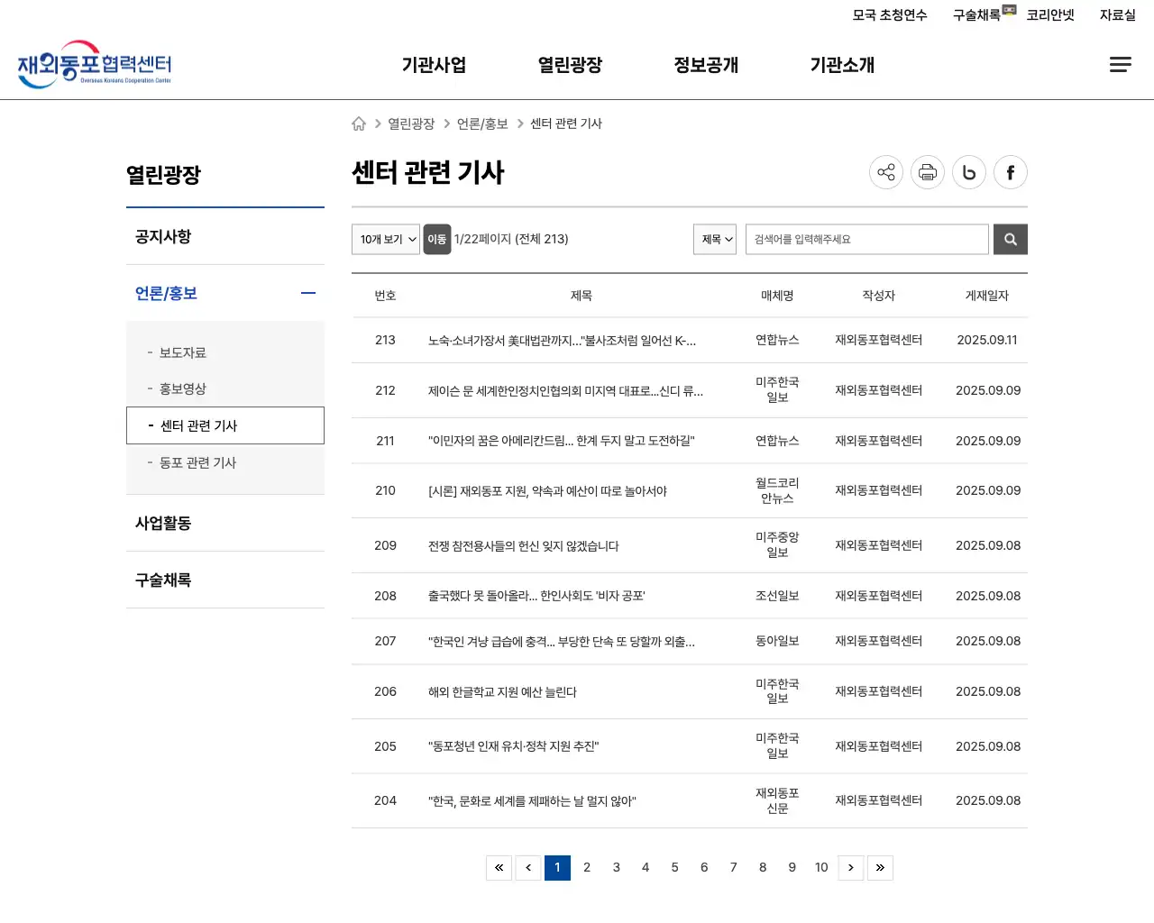Click 코리안넷 top link

[x=1050, y=14]
